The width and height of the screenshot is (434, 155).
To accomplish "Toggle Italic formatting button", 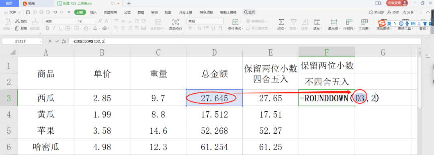I will point(54,28).
